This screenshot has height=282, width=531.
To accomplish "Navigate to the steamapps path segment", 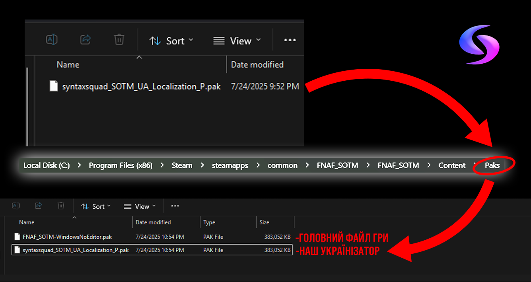I will click(230, 165).
